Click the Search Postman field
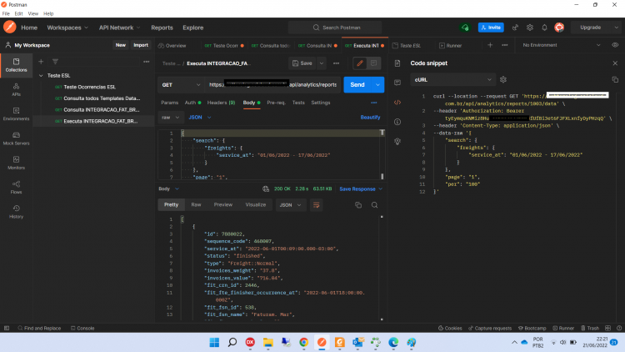The width and height of the screenshot is (625, 352). 335,28
